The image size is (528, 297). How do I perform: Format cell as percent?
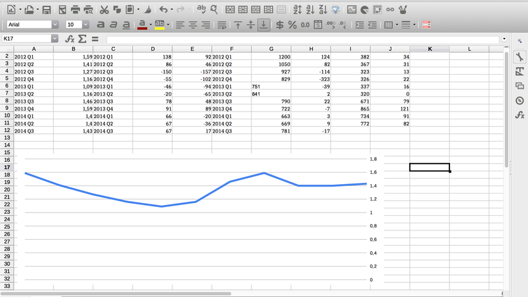coord(293,25)
